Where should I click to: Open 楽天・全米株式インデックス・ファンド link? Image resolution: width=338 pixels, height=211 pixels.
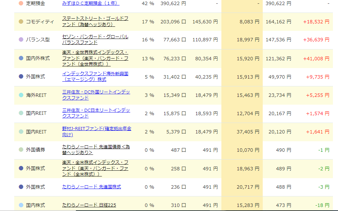[x=95, y=168]
